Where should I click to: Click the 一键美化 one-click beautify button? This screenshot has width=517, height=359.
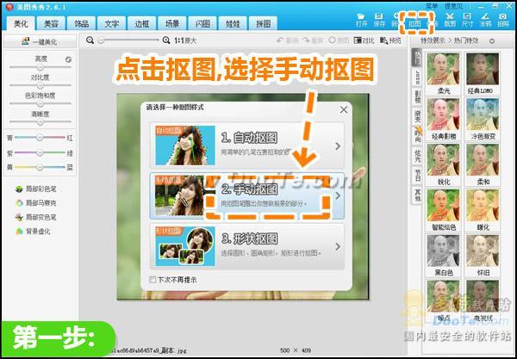pos(40,40)
